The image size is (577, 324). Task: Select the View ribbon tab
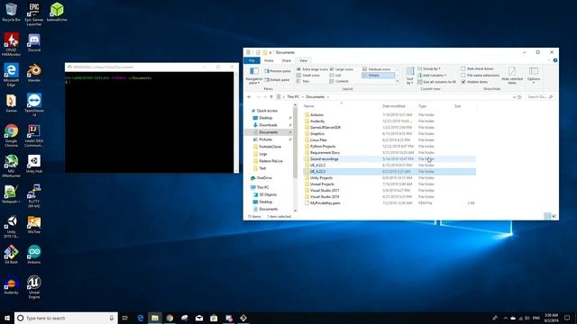click(x=303, y=60)
